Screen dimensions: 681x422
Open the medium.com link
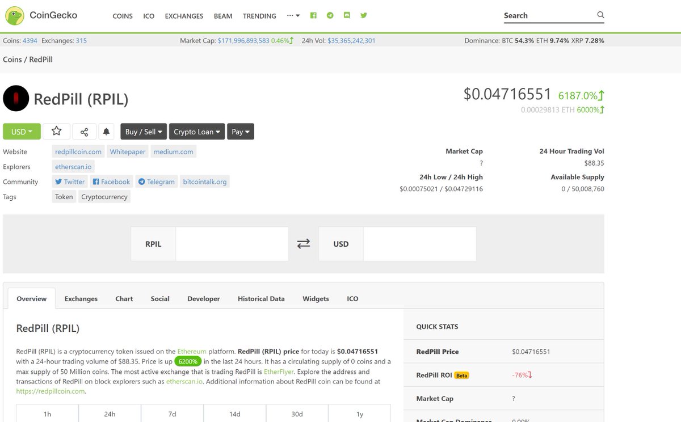click(x=174, y=151)
